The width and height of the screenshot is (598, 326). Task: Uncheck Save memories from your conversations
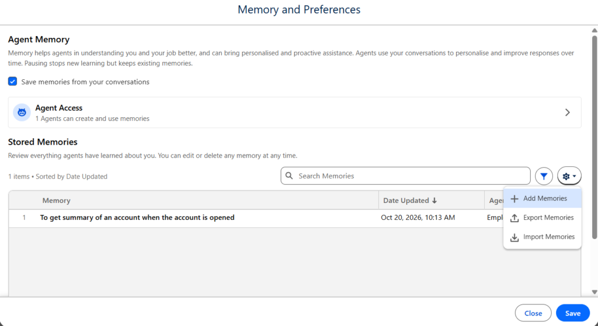tap(13, 82)
